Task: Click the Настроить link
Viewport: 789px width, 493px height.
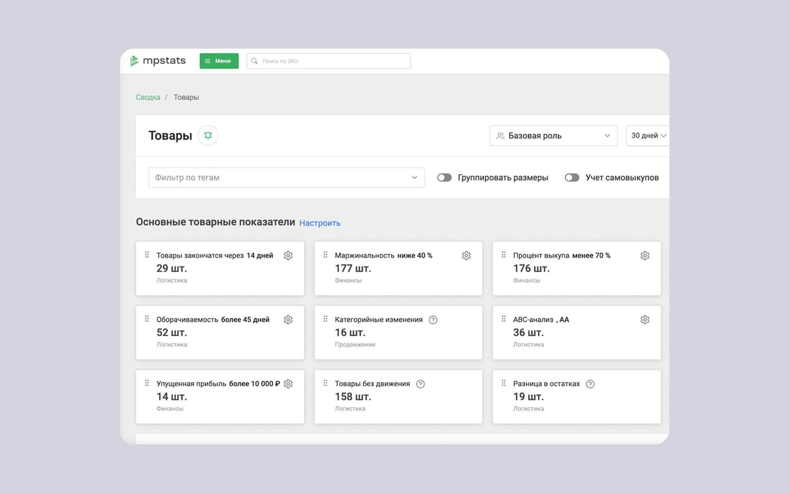Action: coord(320,223)
